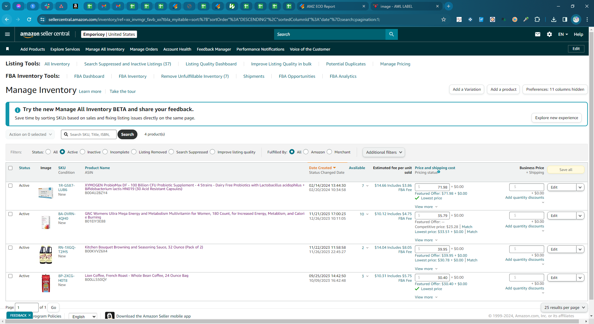Filter Fulfilled By Merchant radio button
Image resolution: width=594 pixels, height=324 pixels.
pos(329,152)
